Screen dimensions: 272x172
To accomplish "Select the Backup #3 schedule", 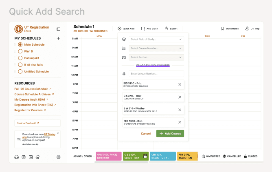I will click(x=20, y=58).
